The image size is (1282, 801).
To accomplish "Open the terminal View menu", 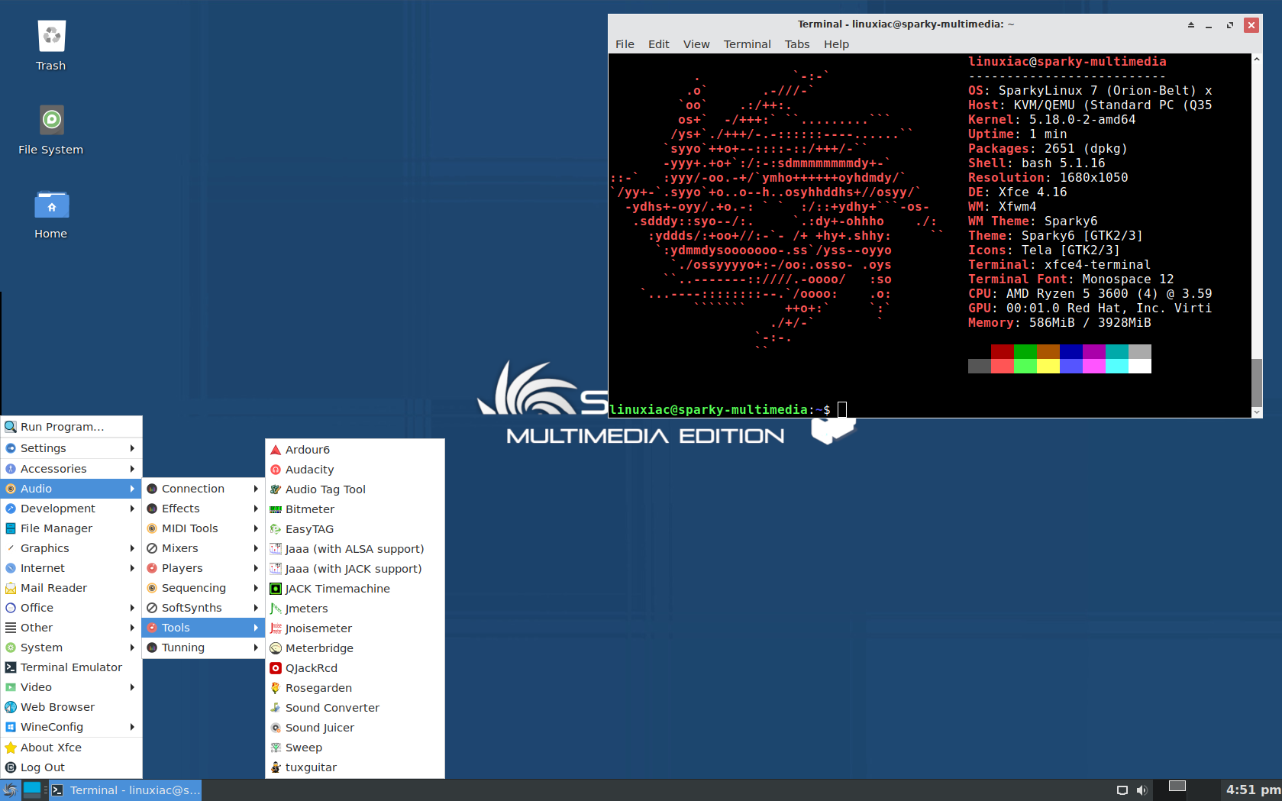I will tap(696, 44).
